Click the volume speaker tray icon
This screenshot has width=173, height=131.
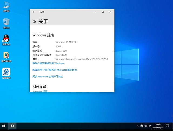(x=146, y=126)
